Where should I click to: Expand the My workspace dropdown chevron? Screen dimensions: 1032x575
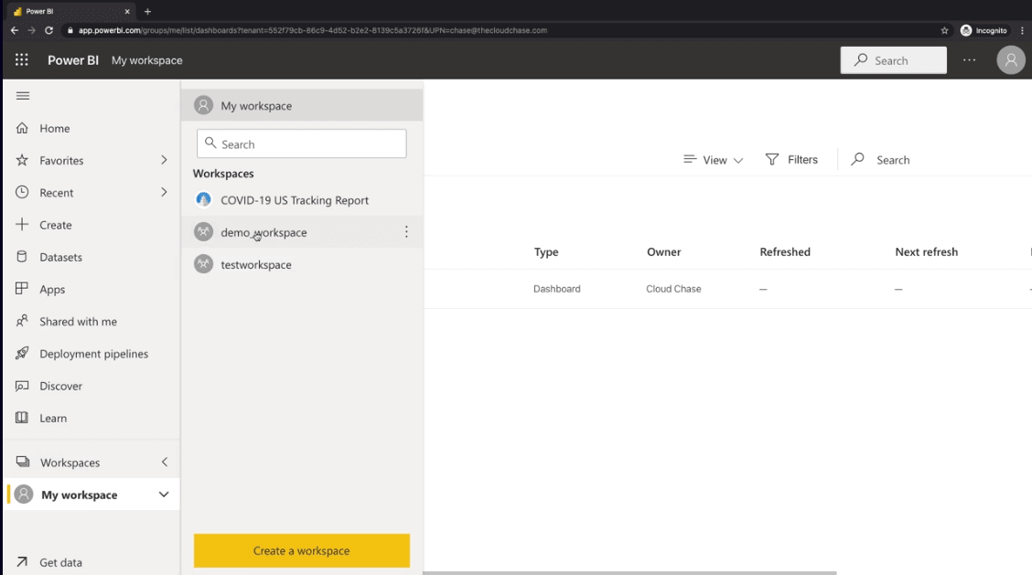tap(164, 494)
